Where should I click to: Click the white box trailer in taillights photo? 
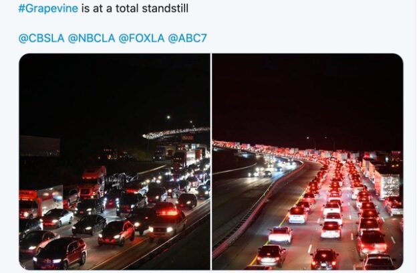(x=387, y=185)
